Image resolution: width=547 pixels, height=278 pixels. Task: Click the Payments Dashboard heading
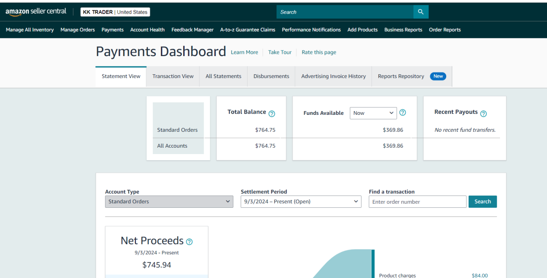pyautogui.click(x=161, y=51)
